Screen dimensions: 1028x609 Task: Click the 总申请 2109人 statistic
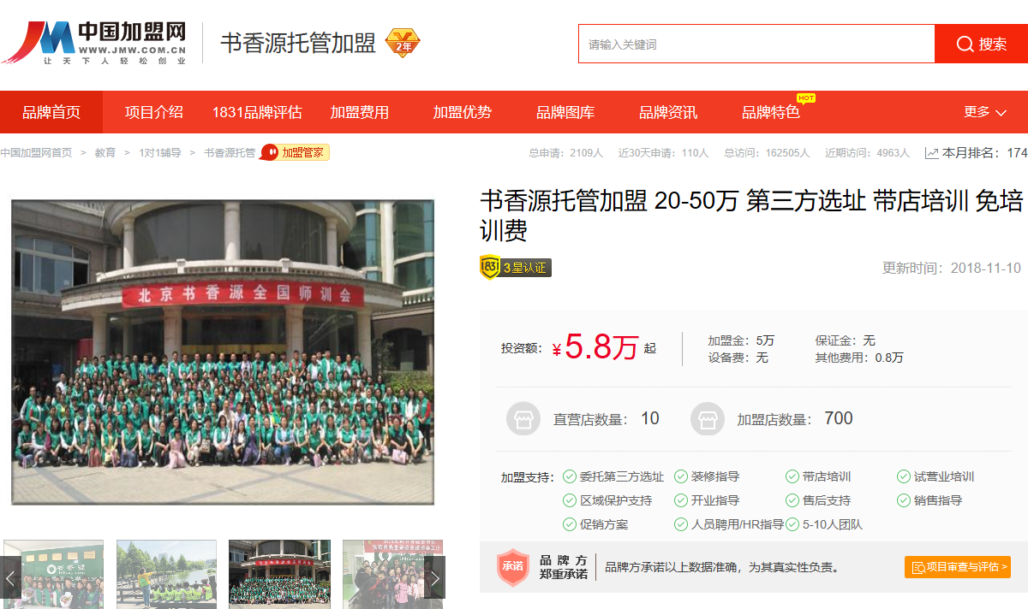coord(566,153)
